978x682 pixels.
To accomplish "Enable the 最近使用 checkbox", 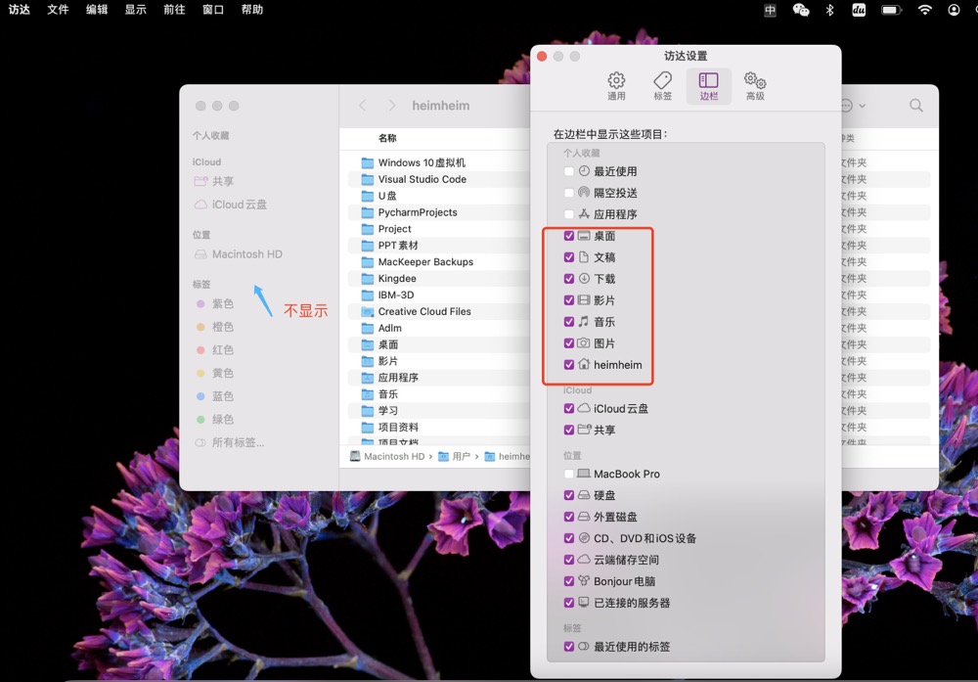I will [x=569, y=171].
